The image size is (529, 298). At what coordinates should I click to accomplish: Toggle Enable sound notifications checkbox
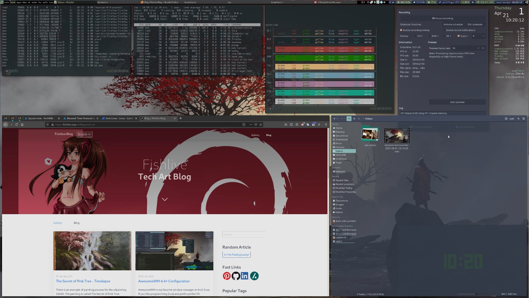444,30
